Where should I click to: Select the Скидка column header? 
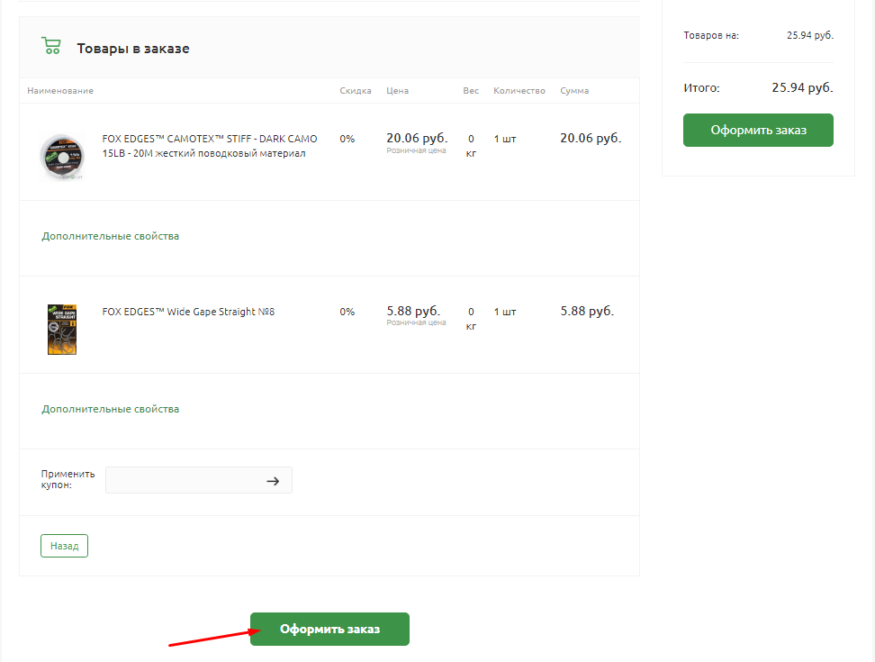coord(356,90)
